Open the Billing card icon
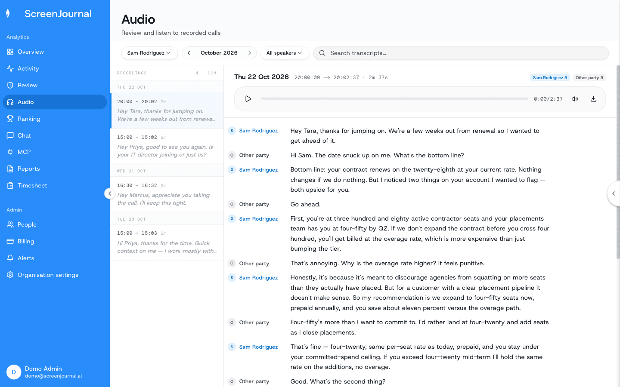620x387 pixels. coord(10,242)
